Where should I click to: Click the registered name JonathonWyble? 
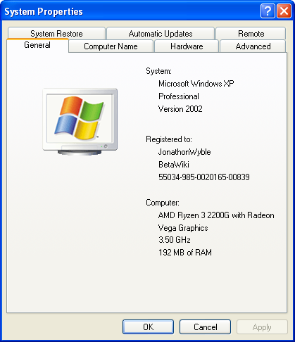(184, 152)
